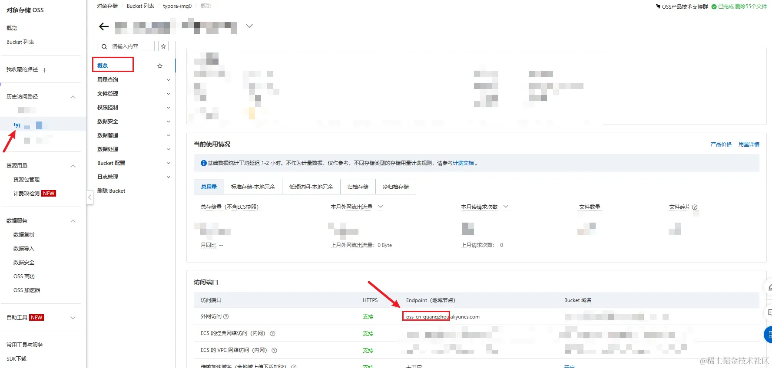
Task: Open the 本月读请求次数 dropdown
Action: tap(506, 207)
